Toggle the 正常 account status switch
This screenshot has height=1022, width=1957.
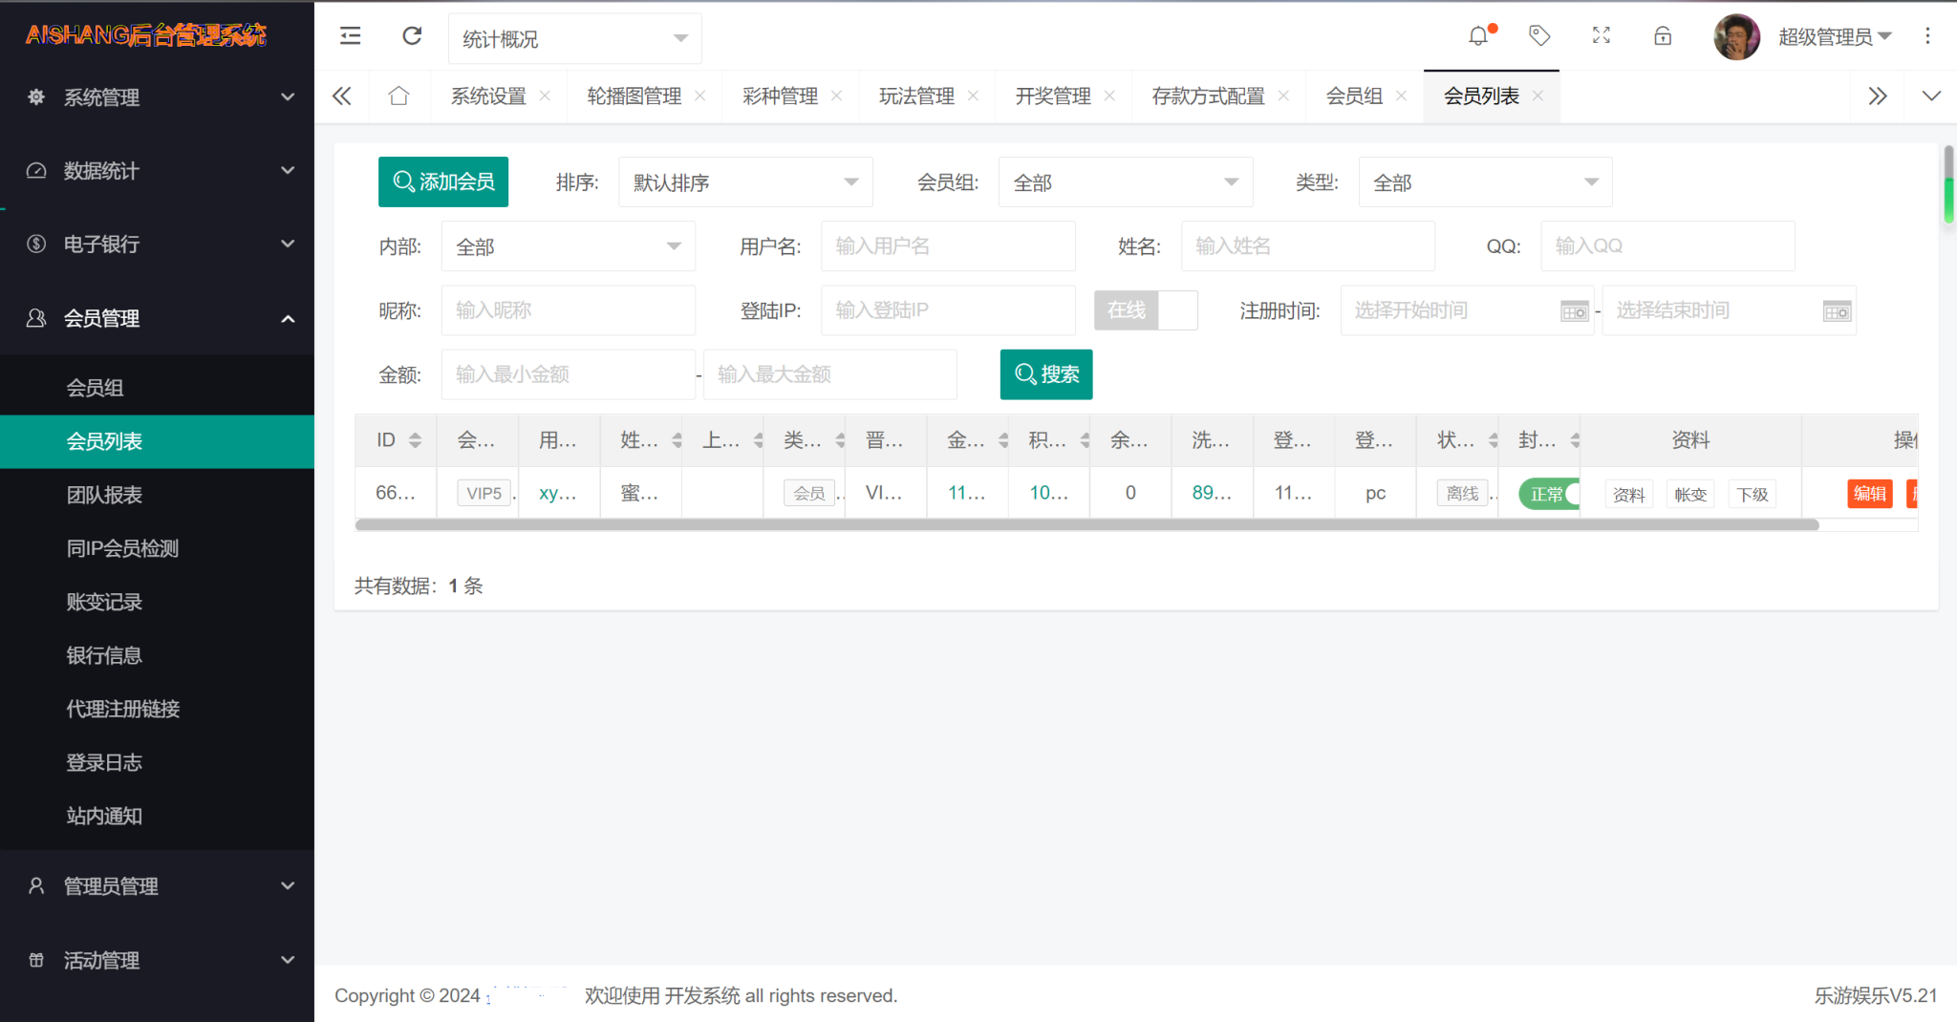(1548, 494)
